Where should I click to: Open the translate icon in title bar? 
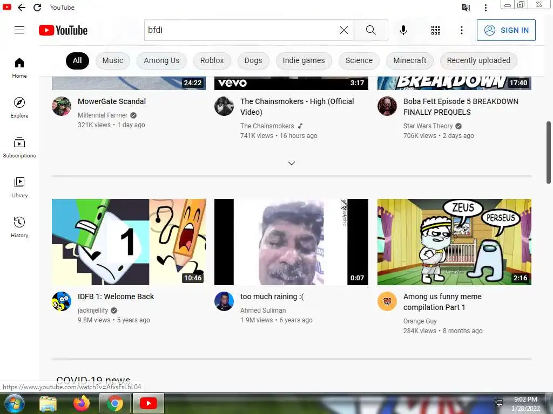tap(466, 8)
